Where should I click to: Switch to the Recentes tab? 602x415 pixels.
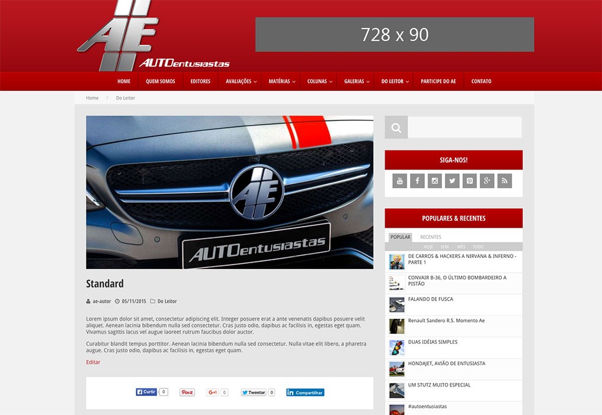pyautogui.click(x=431, y=237)
